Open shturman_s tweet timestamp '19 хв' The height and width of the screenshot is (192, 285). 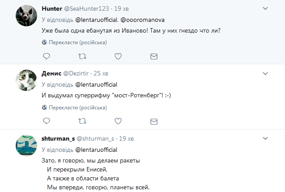coord(127,138)
